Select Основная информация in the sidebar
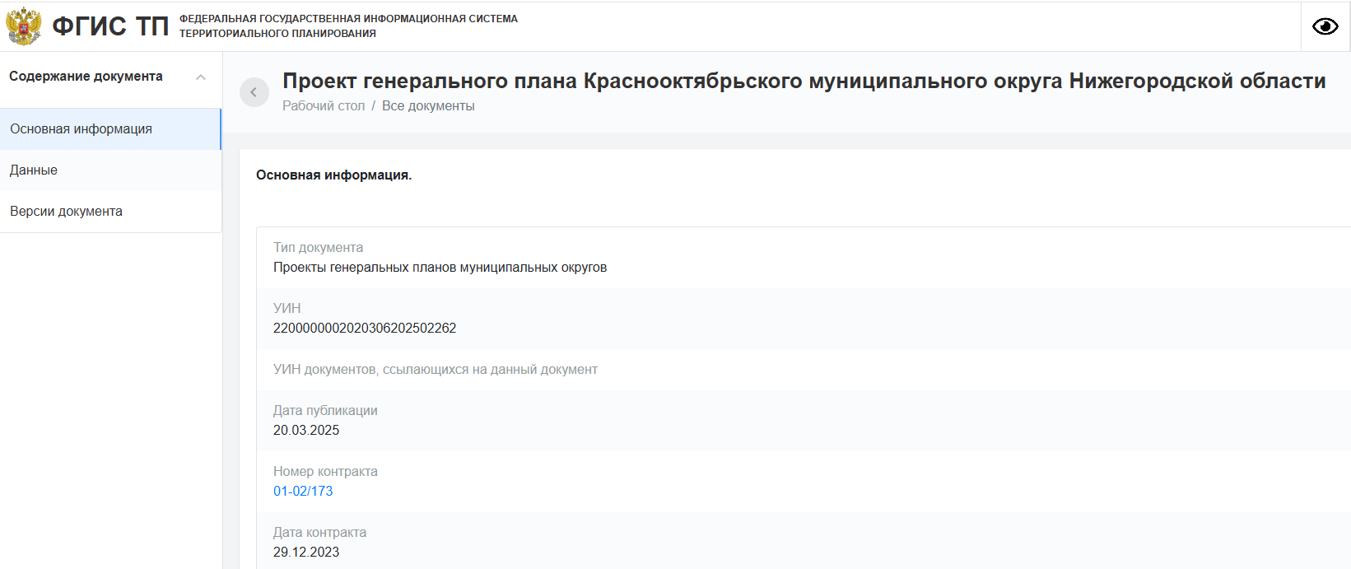The width and height of the screenshot is (1351, 569). coord(81,129)
